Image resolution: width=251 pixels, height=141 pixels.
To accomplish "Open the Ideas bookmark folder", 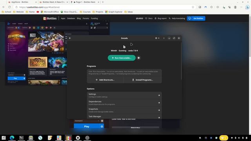I will (x=129, y=12).
